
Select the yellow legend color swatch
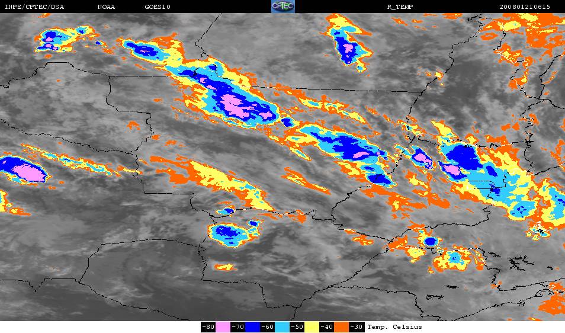point(312,327)
